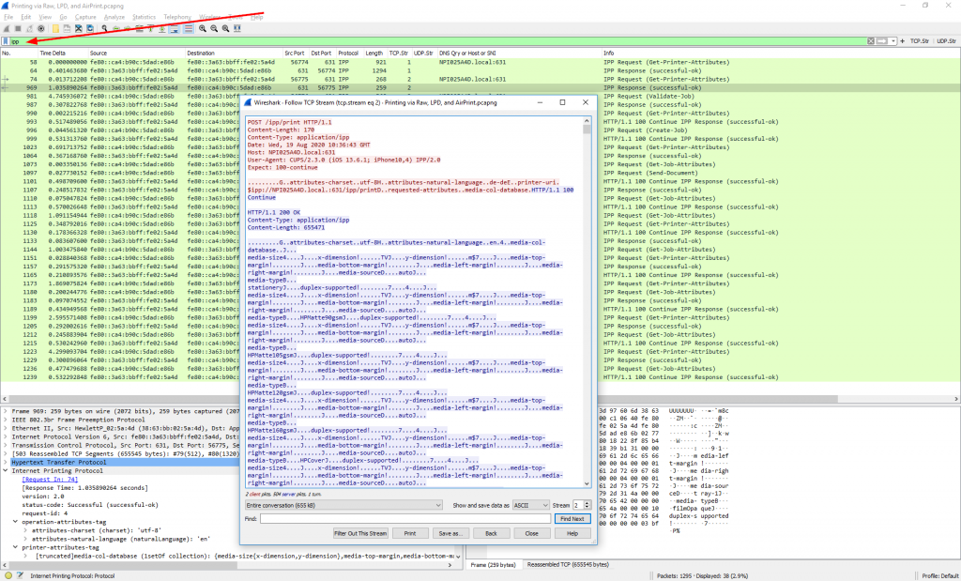
Task: Toggle the colorize packet list icon
Action: click(189, 28)
